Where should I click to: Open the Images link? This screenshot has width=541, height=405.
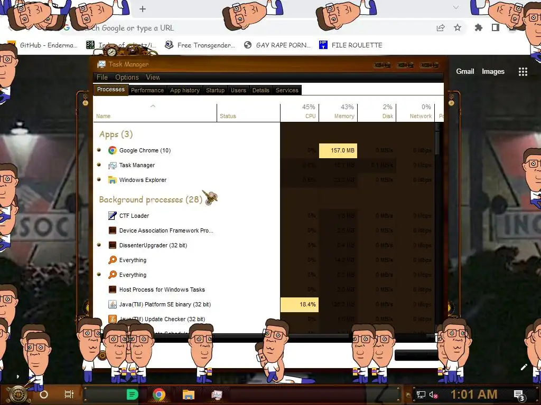493,71
